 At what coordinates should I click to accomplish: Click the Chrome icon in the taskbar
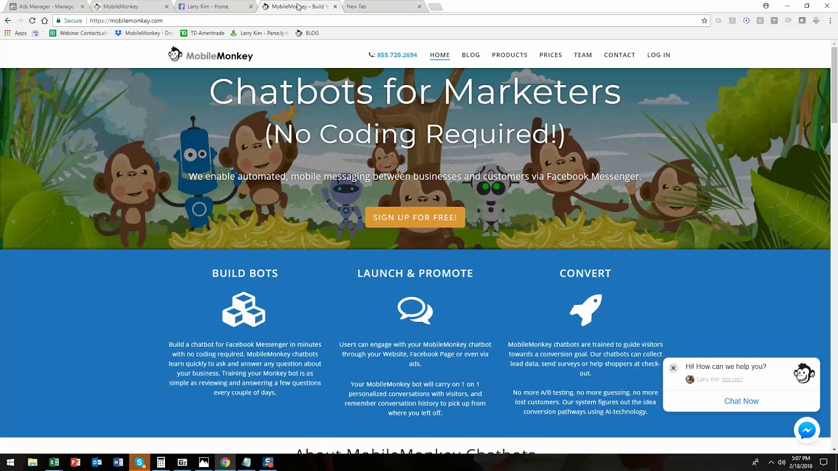pos(225,462)
